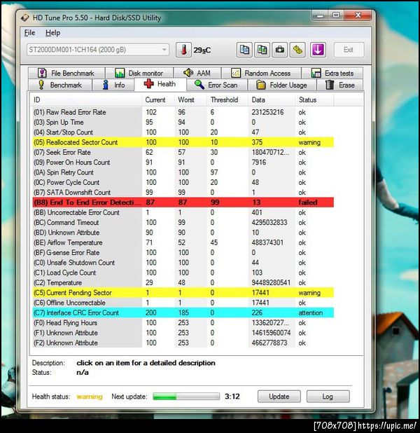Open the File menu
This screenshot has width=420, height=433.
pos(29,33)
